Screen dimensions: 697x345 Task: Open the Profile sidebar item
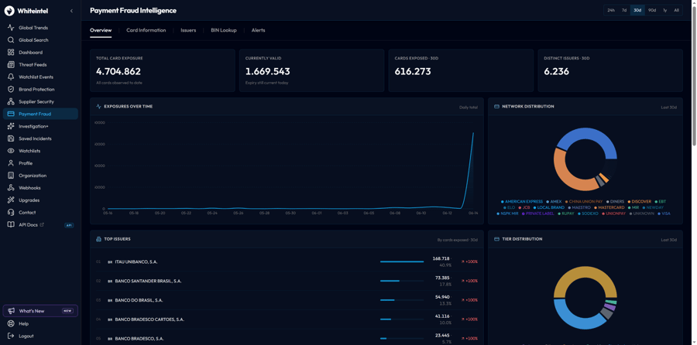40,163
